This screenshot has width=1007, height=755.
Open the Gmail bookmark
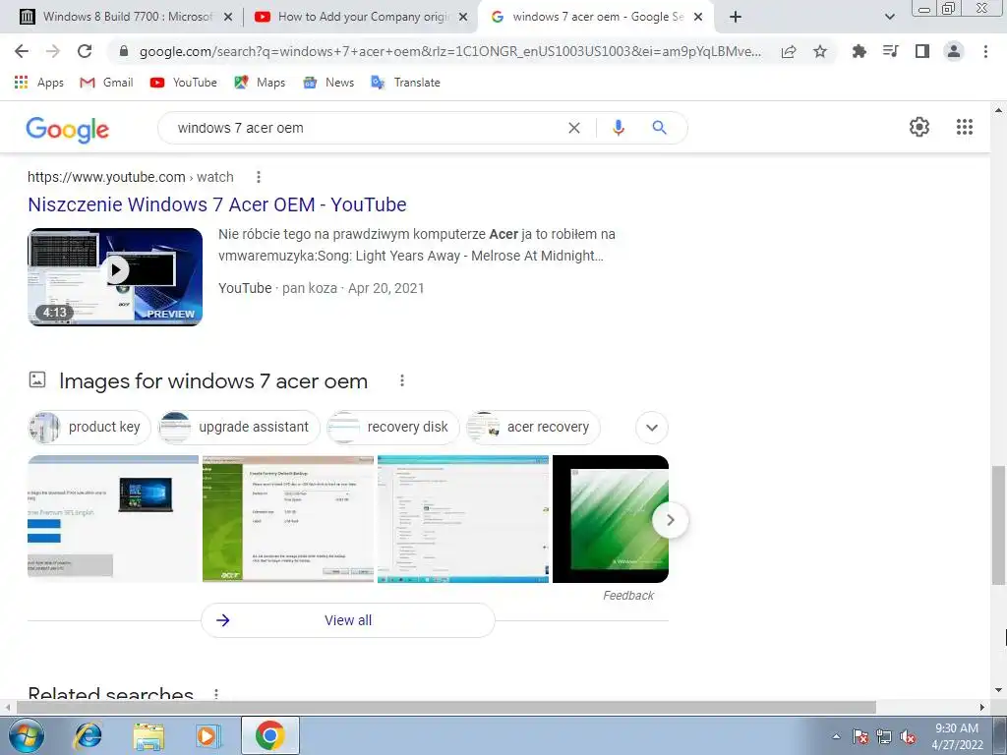pyautogui.click(x=106, y=83)
